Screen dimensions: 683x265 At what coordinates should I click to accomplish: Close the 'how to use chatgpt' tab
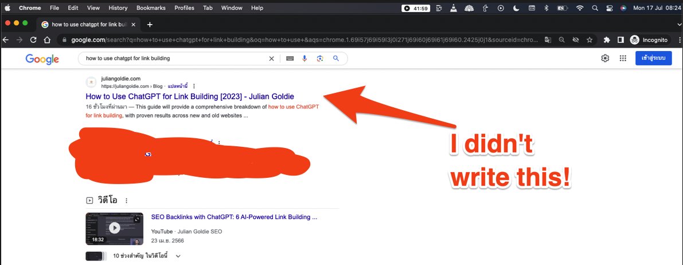(x=133, y=25)
